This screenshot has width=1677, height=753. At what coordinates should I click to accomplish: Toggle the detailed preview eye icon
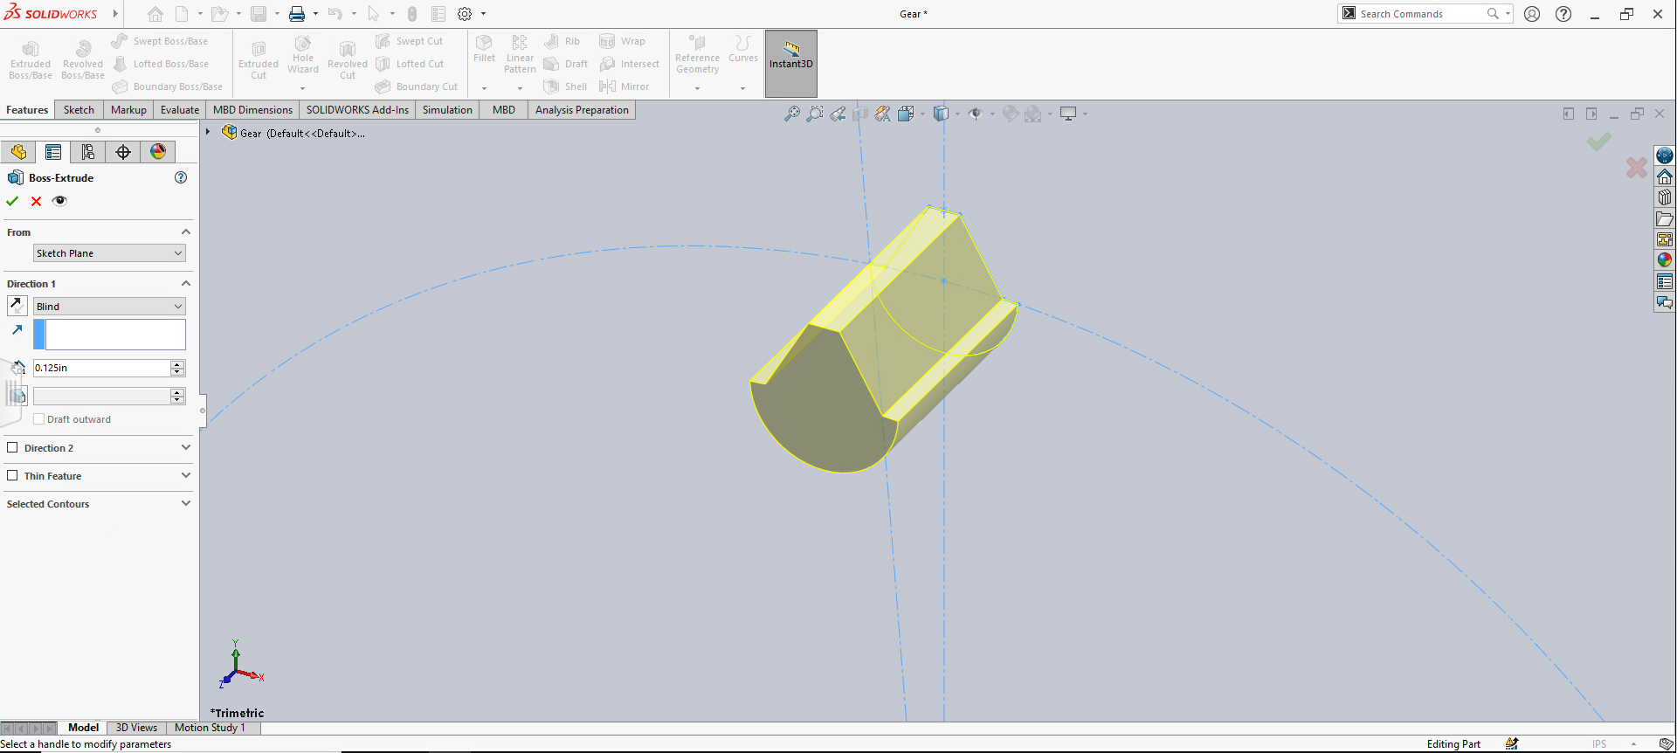point(59,201)
